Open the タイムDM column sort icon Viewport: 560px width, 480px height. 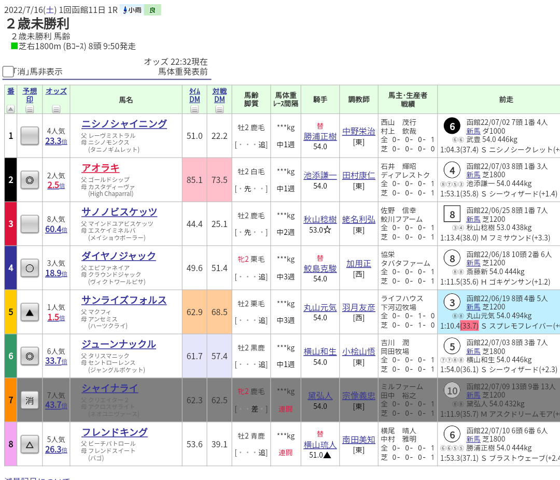click(x=194, y=109)
